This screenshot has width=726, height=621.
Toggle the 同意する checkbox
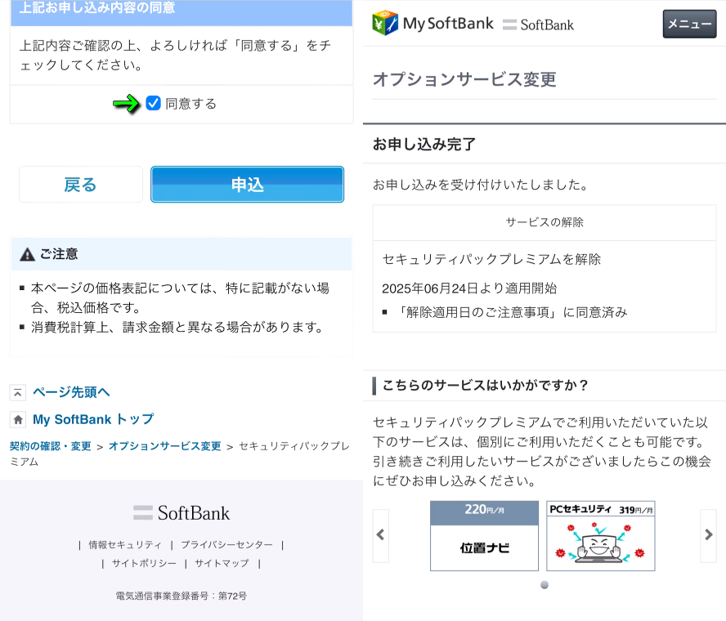(x=153, y=103)
